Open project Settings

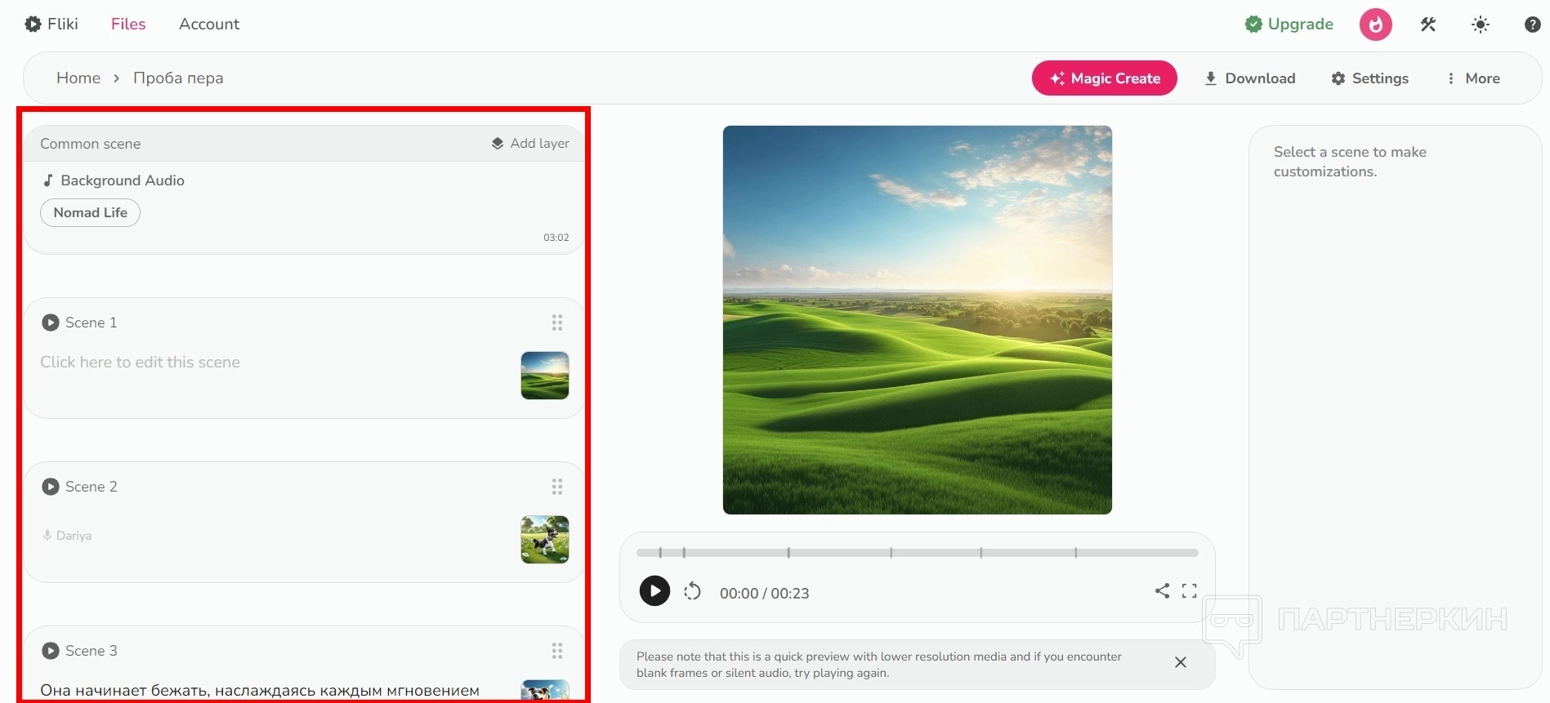coord(1370,78)
